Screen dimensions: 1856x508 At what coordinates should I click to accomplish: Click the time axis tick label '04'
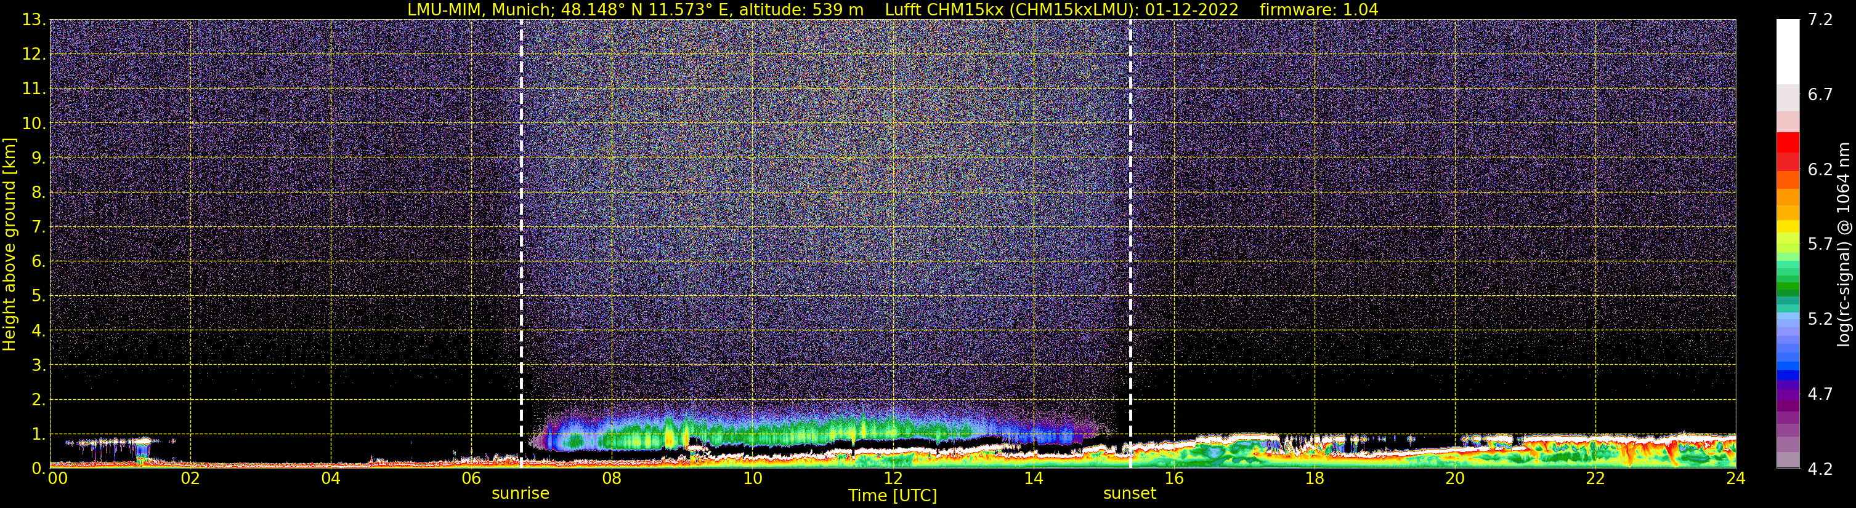coord(331,479)
